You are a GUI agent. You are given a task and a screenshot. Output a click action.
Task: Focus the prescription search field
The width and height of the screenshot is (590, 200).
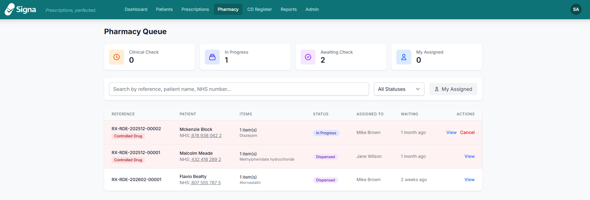click(x=239, y=89)
